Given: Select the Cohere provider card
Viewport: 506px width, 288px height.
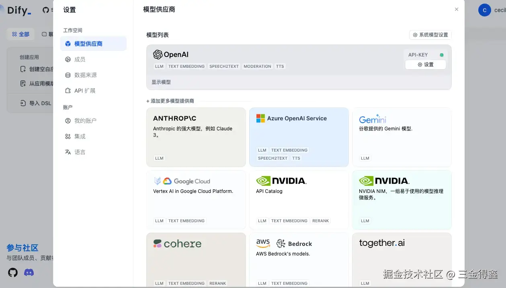Looking at the screenshot, I should pos(196,260).
